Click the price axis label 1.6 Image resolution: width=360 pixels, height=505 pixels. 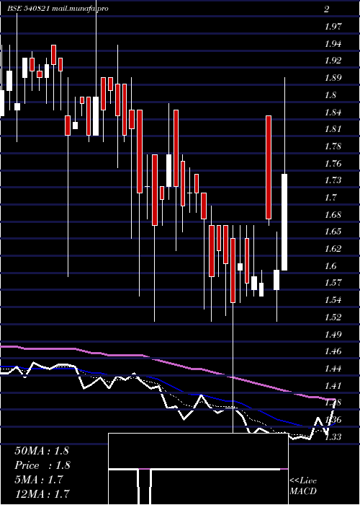[331, 265]
